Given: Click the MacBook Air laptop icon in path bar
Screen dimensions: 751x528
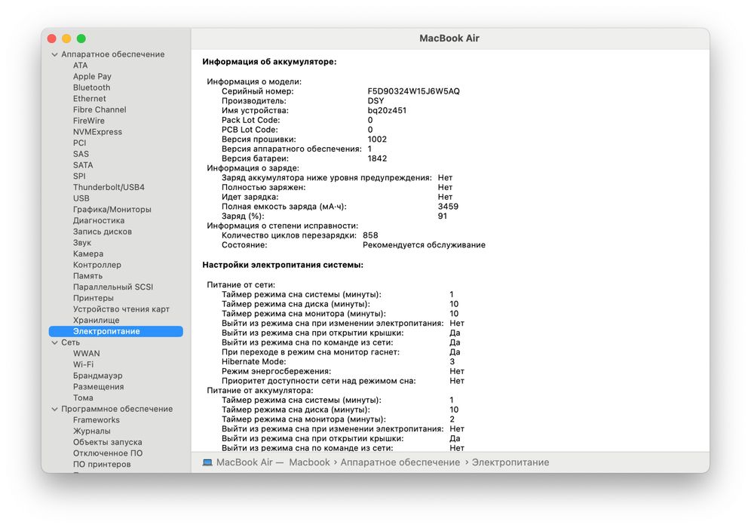Looking at the screenshot, I should 207,462.
